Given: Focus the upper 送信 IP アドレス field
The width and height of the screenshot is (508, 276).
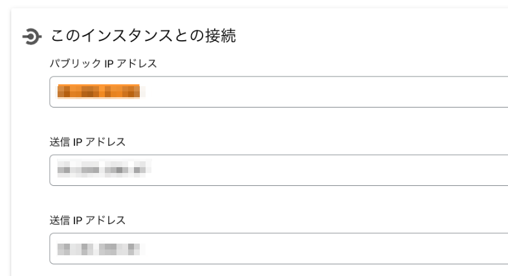Looking at the screenshot, I should pos(279,170).
